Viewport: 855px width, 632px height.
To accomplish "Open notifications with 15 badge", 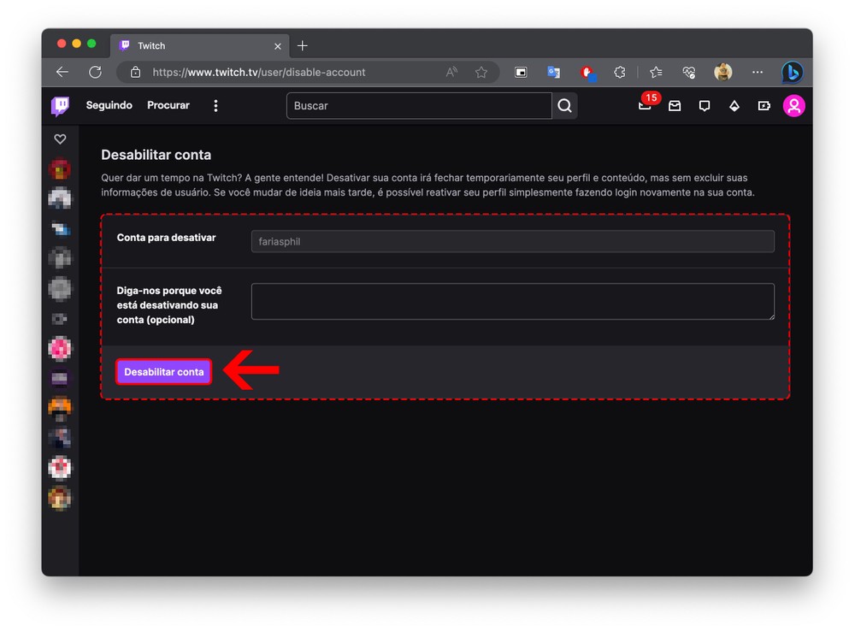I will click(x=646, y=104).
